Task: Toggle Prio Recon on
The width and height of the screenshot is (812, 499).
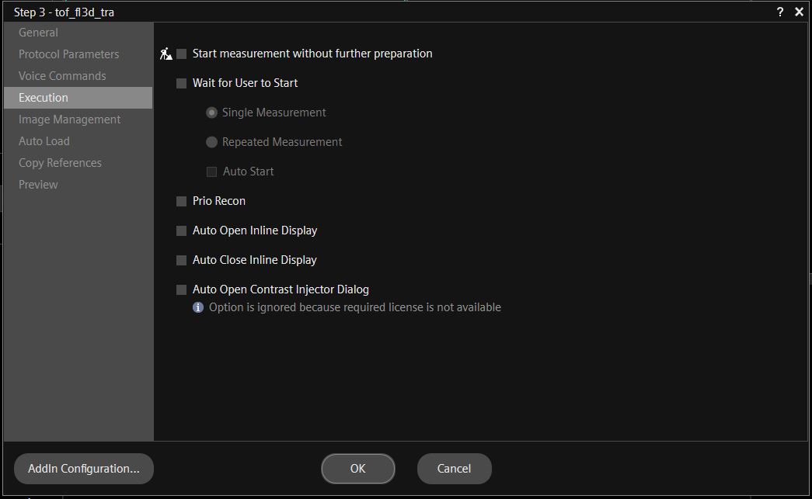Action: 181,200
